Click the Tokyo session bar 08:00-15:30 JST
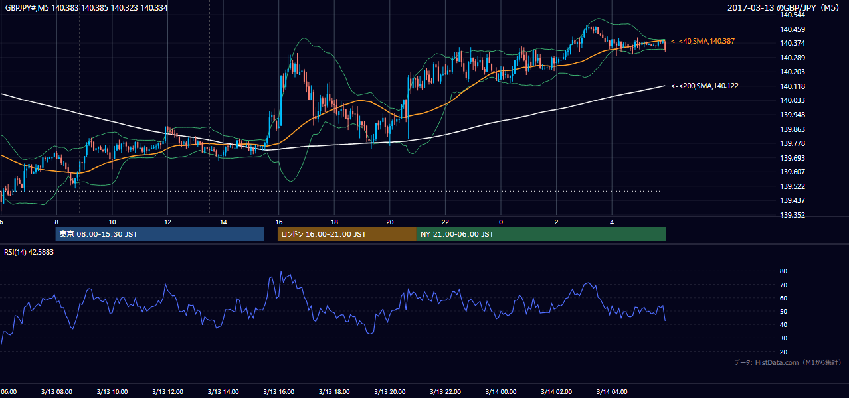Viewport: 849px width, 398px height. (159, 234)
